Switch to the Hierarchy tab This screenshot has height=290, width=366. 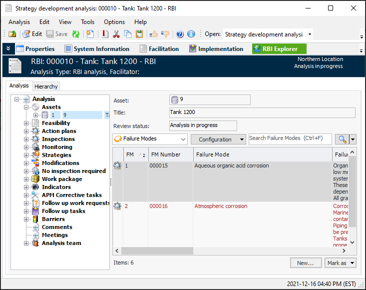tap(46, 86)
